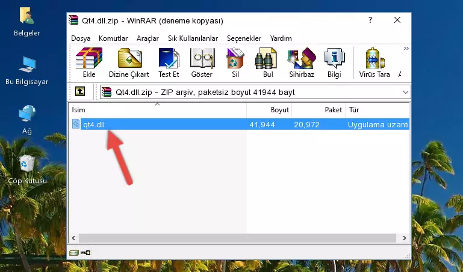Open the archive path dropdown
The image size is (463, 272).
(406, 92)
